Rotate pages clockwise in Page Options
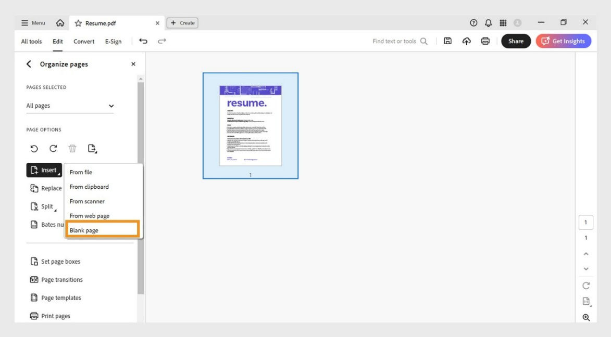The width and height of the screenshot is (611, 337). (x=53, y=148)
